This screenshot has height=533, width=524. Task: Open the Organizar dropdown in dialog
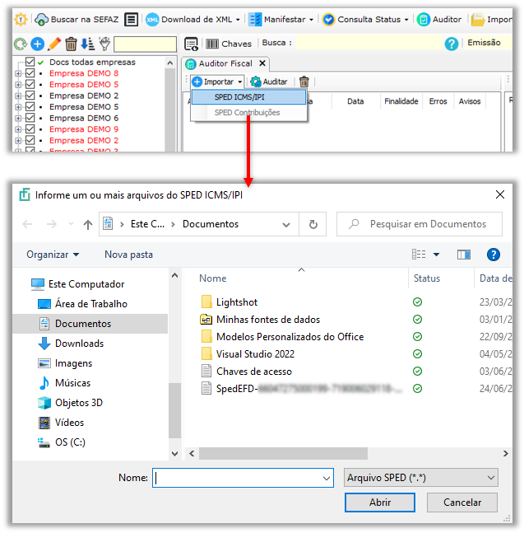coord(53,255)
